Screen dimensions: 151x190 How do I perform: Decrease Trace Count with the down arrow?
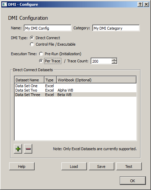(114, 62)
